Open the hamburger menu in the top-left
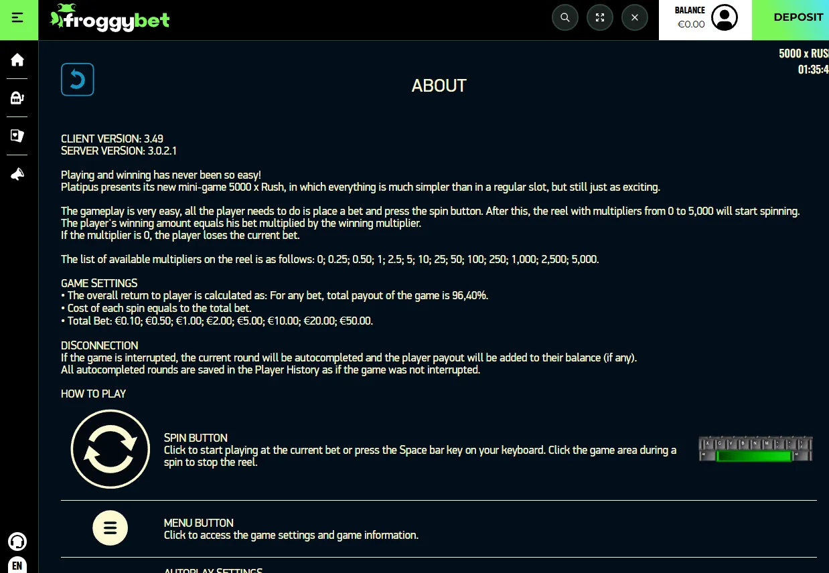The height and width of the screenshot is (573, 829). pos(18,17)
